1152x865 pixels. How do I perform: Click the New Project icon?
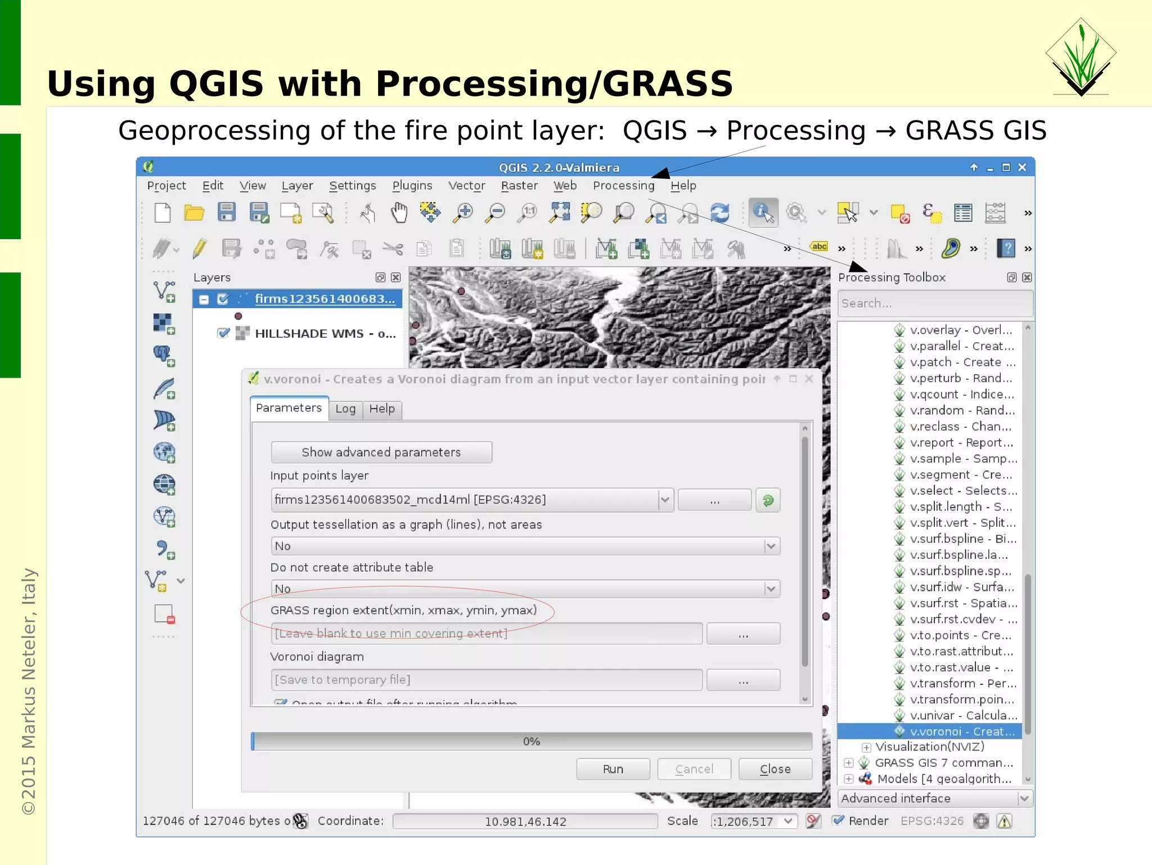point(162,213)
